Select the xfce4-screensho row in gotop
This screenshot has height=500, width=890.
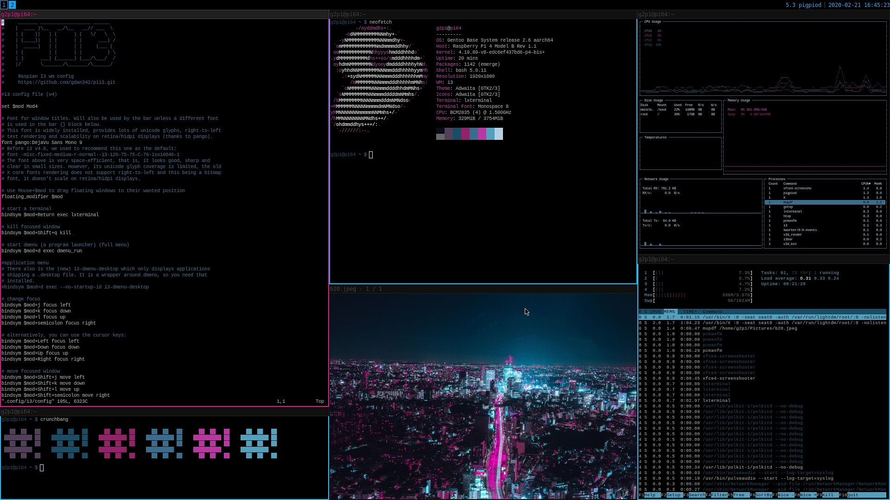[x=825, y=188]
